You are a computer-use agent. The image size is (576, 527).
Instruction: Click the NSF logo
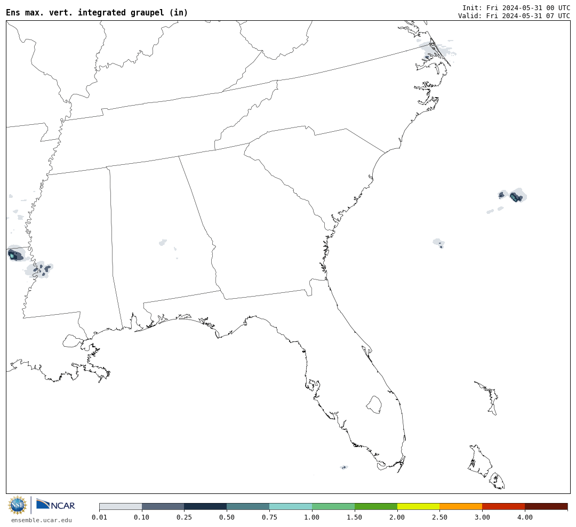coord(18,505)
